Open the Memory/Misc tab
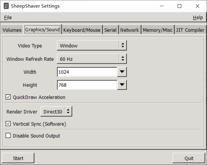Screen dimensions: 207x165 pyautogui.click(x=157, y=30)
